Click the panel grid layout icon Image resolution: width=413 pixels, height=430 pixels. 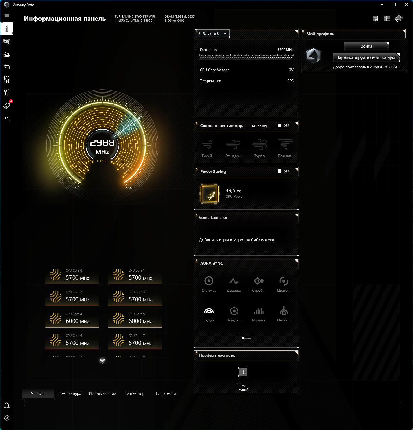[x=387, y=19]
